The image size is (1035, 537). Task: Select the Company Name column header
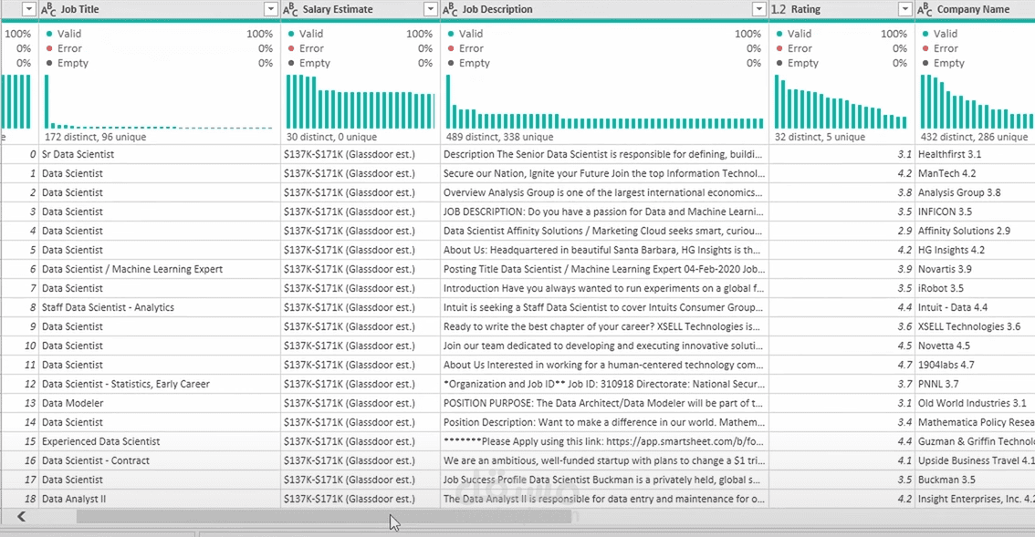tap(975, 9)
